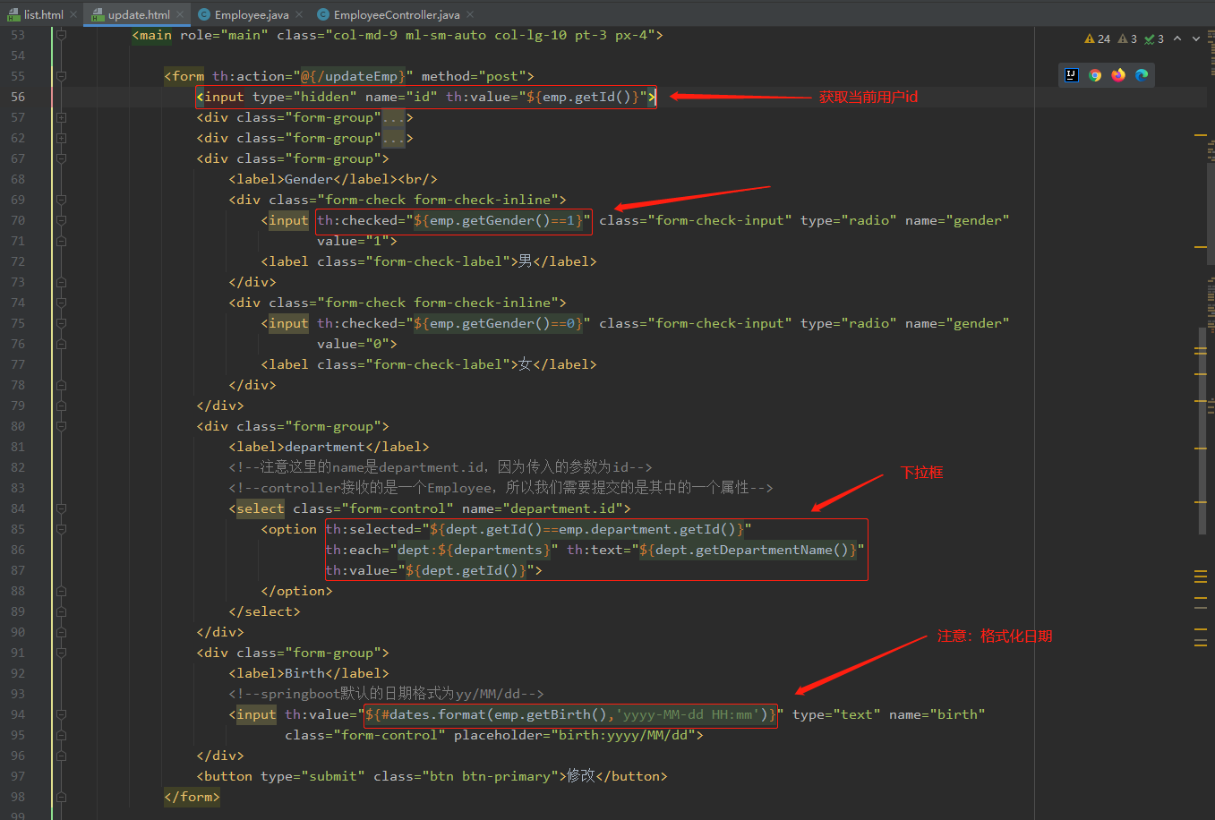Close the update.html tab

click(x=180, y=14)
